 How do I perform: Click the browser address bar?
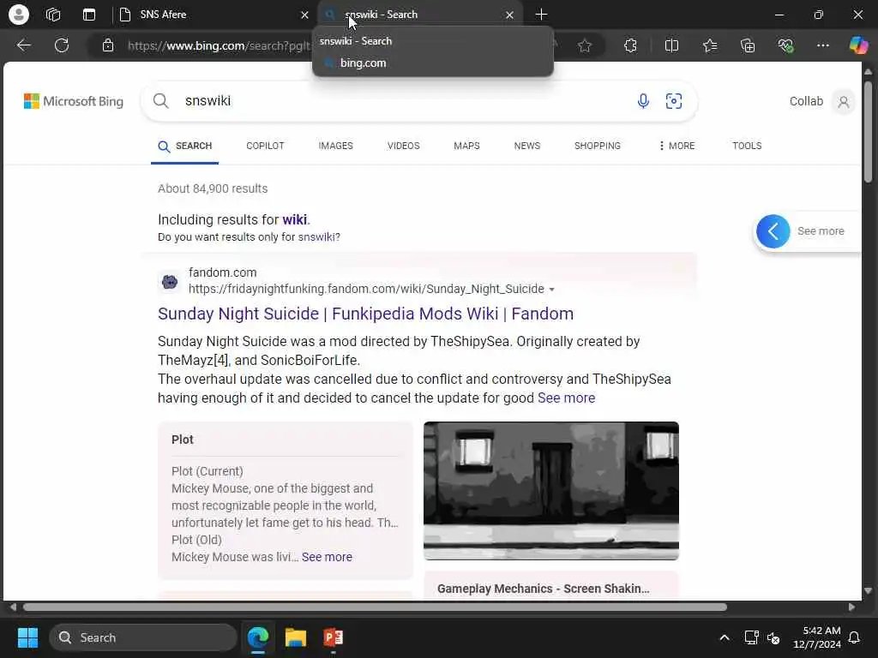pos(219,45)
